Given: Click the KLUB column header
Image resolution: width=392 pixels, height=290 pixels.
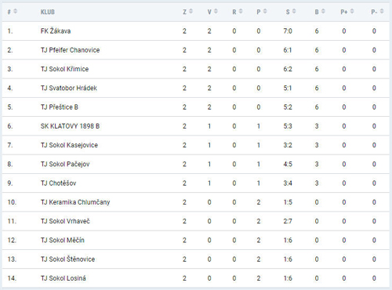Looking at the screenshot, I should point(48,12).
